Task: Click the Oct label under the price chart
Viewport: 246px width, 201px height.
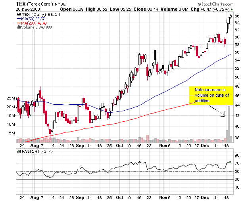Action: coord(119,145)
